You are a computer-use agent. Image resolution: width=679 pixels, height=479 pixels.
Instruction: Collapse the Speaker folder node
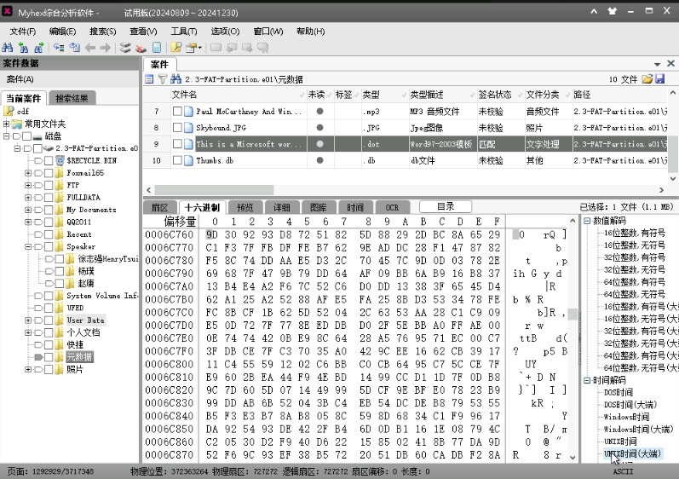tap(28, 247)
